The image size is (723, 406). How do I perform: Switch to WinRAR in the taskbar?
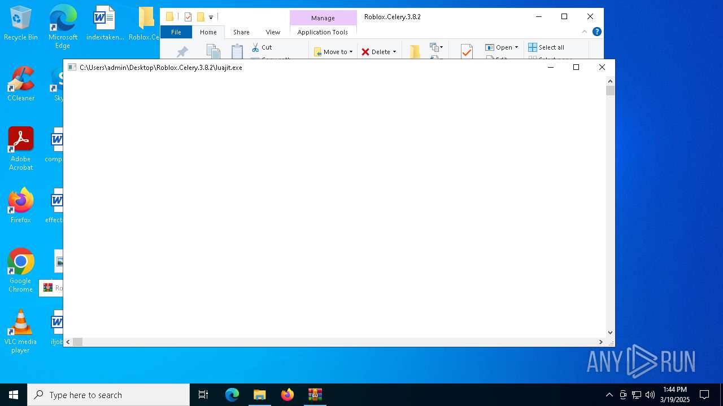[x=315, y=395]
